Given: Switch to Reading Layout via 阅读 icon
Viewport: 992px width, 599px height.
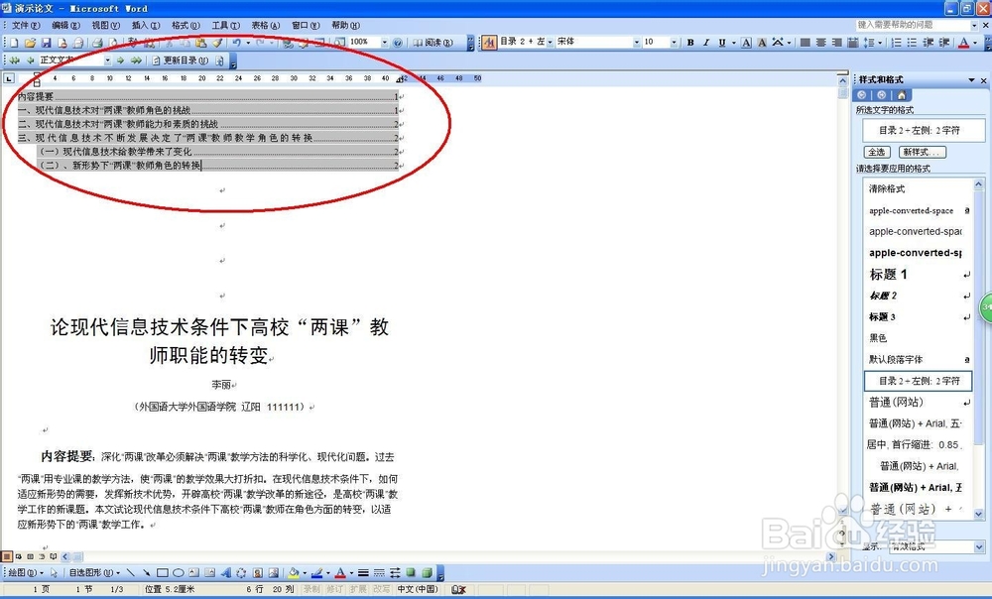Looking at the screenshot, I should pyautogui.click(x=434, y=43).
